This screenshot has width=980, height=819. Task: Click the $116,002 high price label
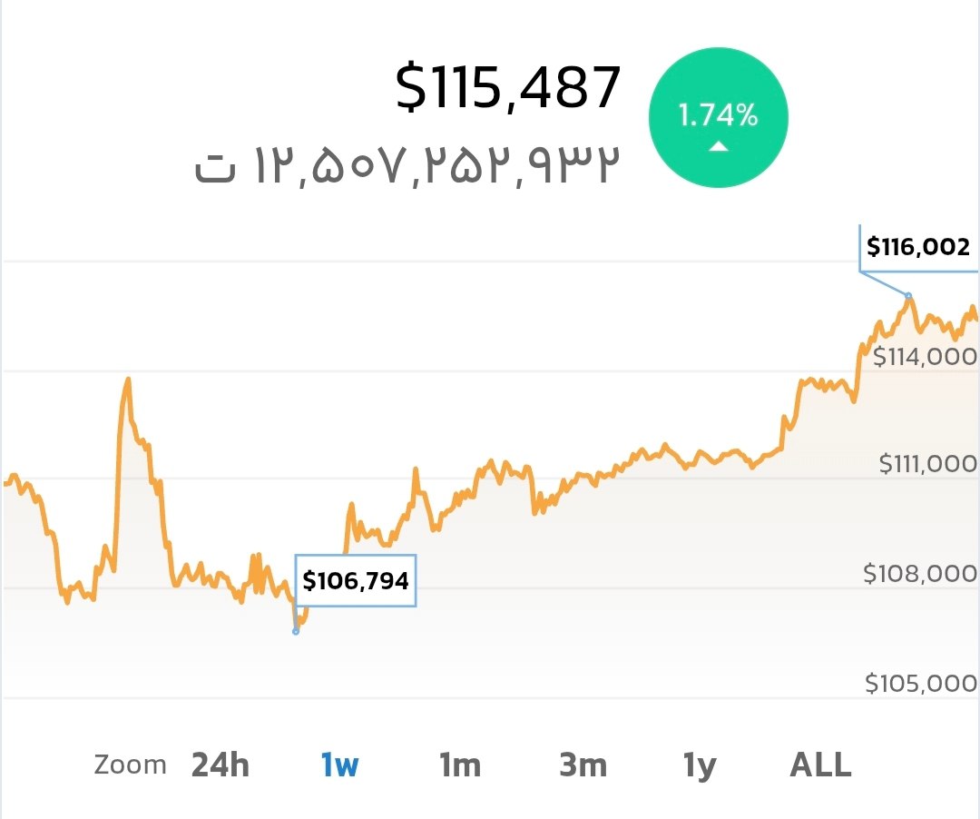pos(917,246)
